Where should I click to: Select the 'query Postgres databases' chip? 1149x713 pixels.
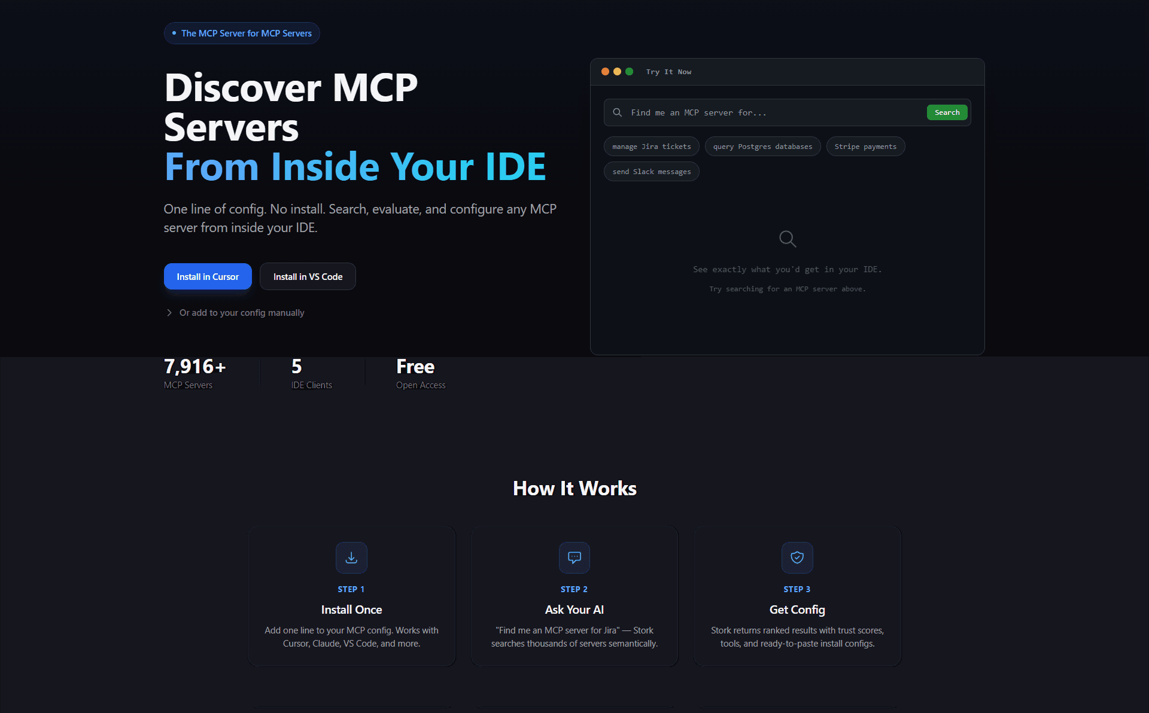762,147
